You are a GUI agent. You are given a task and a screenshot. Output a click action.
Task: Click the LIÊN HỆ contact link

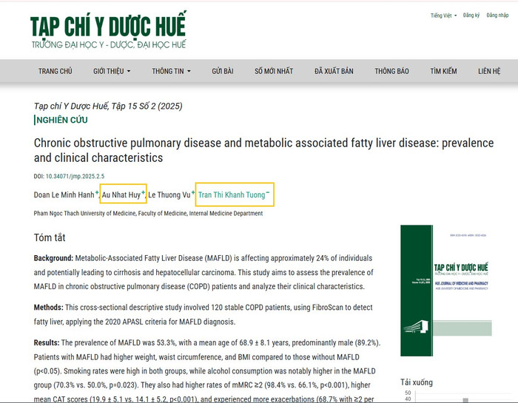tap(489, 71)
